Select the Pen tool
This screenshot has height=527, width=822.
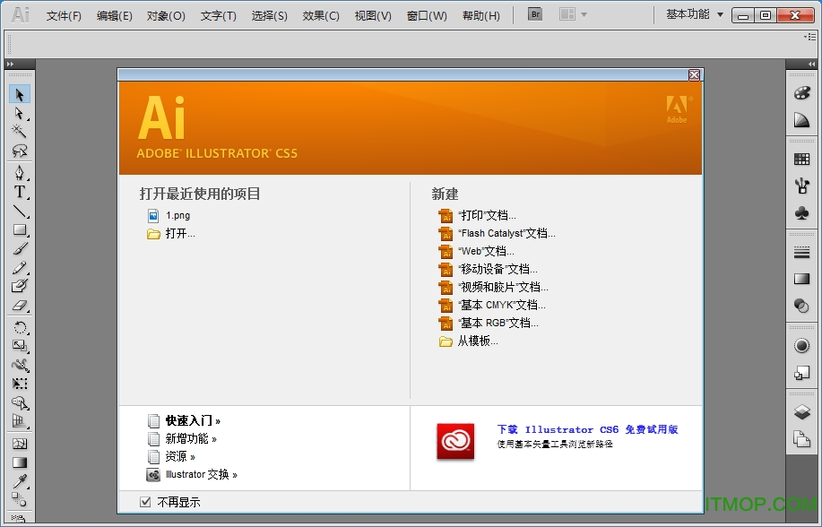[20, 172]
